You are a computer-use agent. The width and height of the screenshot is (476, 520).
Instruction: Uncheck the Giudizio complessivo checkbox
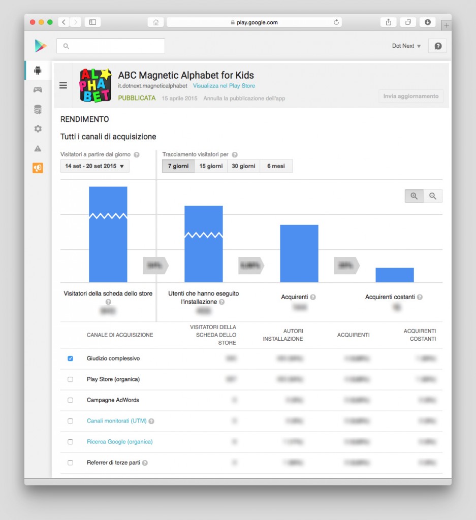click(70, 359)
